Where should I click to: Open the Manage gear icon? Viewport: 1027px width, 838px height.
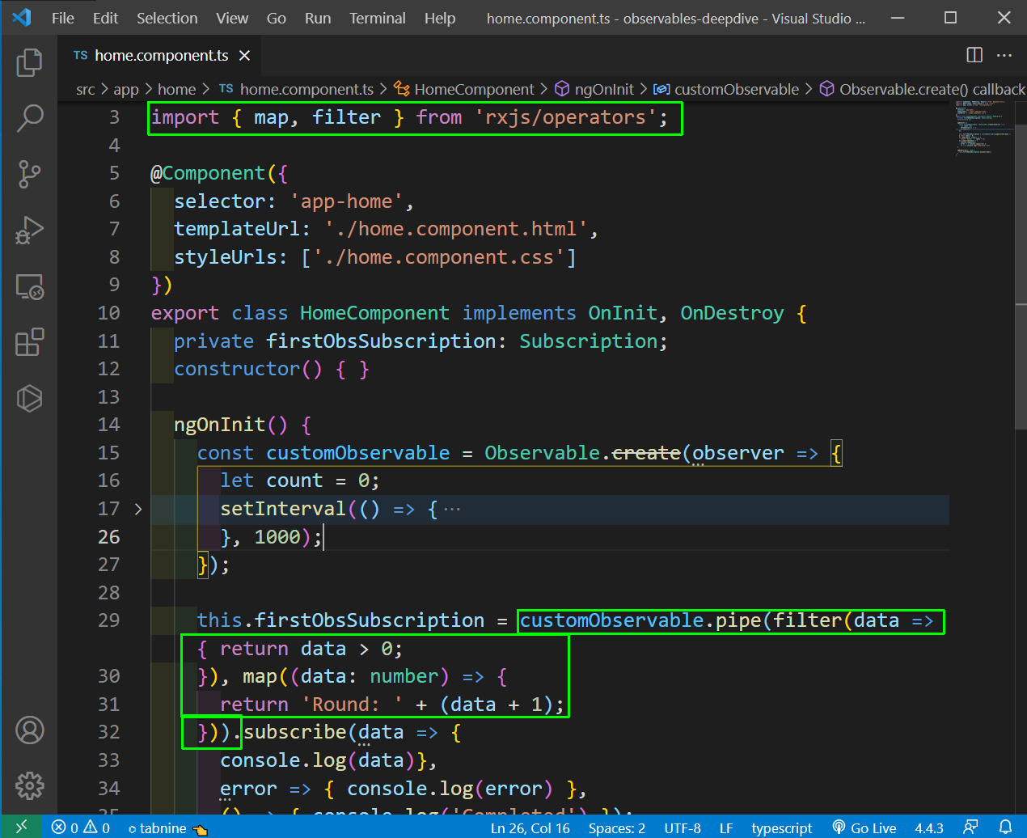29,785
